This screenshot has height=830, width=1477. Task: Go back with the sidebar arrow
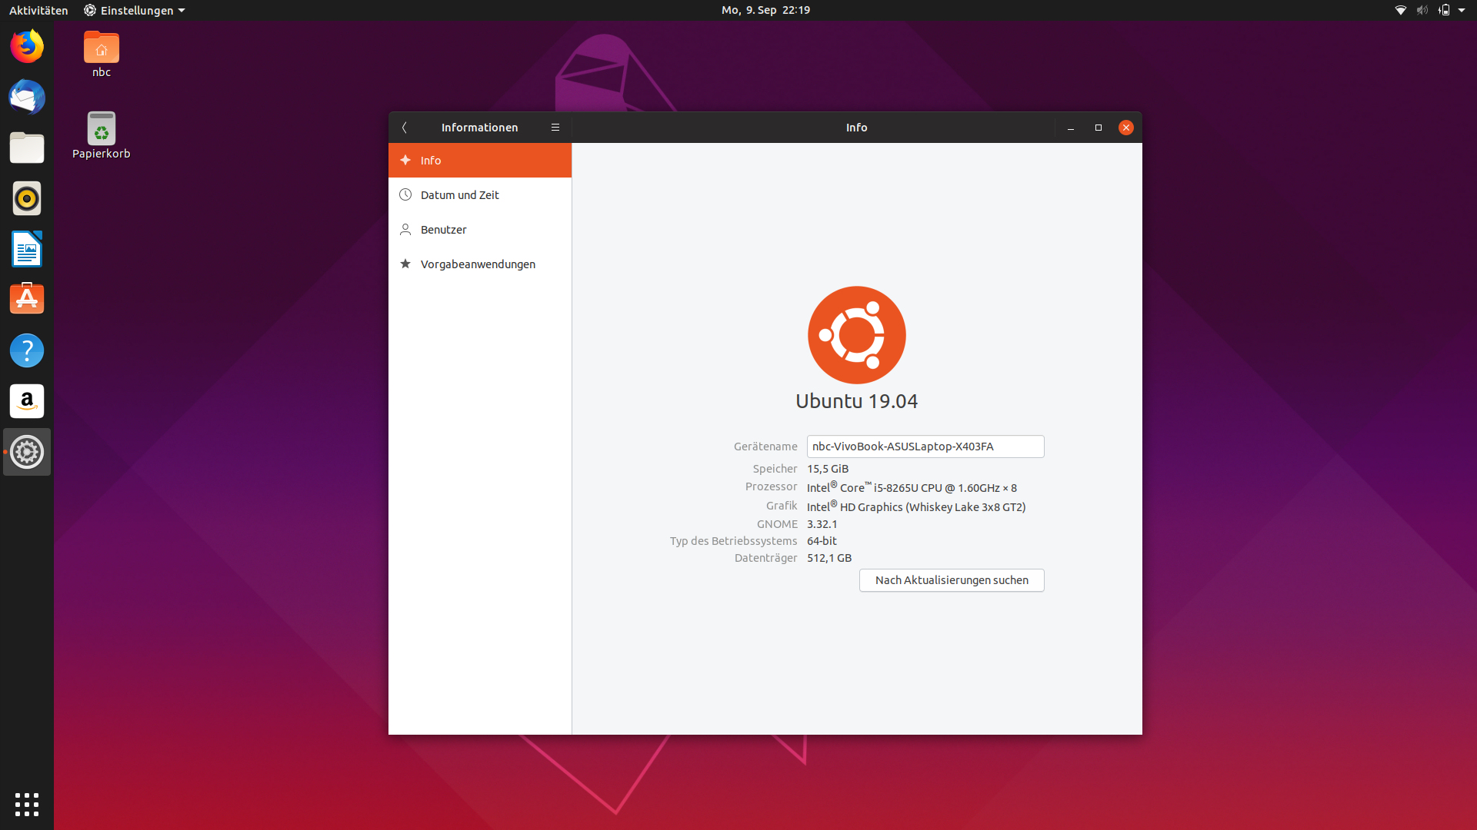(404, 128)
